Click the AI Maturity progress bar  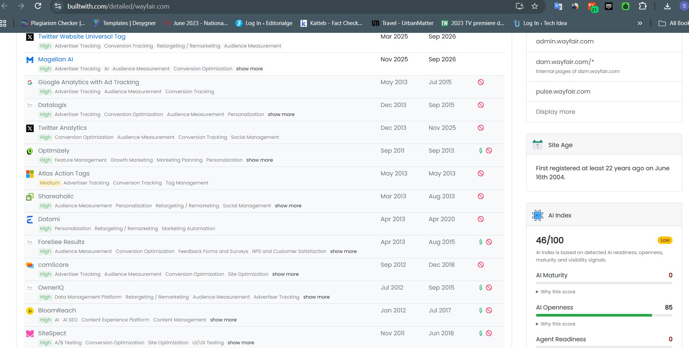(604, 283)
